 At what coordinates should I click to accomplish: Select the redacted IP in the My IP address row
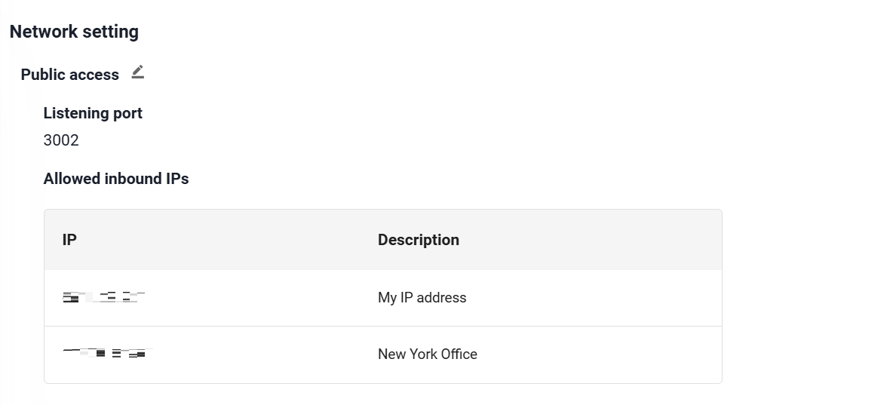(103, 296)
